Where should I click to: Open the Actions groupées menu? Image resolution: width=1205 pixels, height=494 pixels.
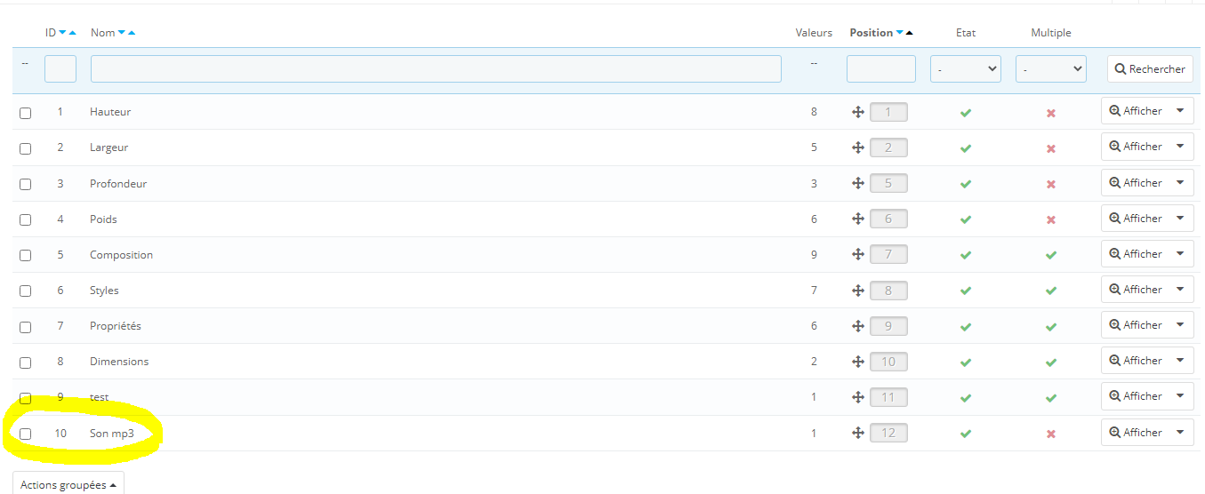68,485
